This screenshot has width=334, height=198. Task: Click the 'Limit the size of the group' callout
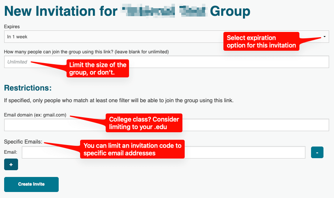(98, 68)
